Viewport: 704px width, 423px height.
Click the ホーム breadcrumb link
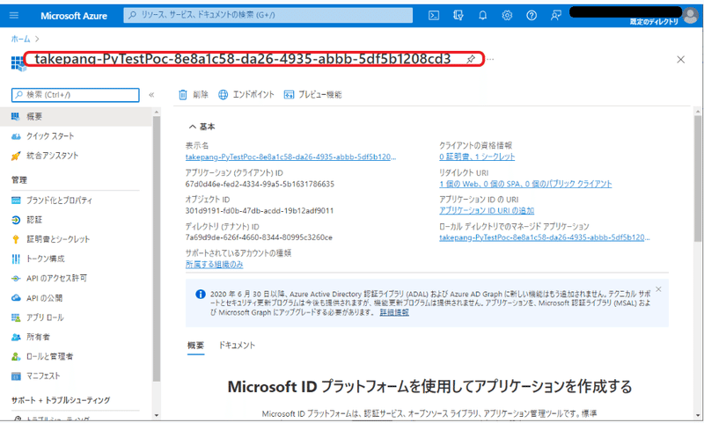(20, 39)
